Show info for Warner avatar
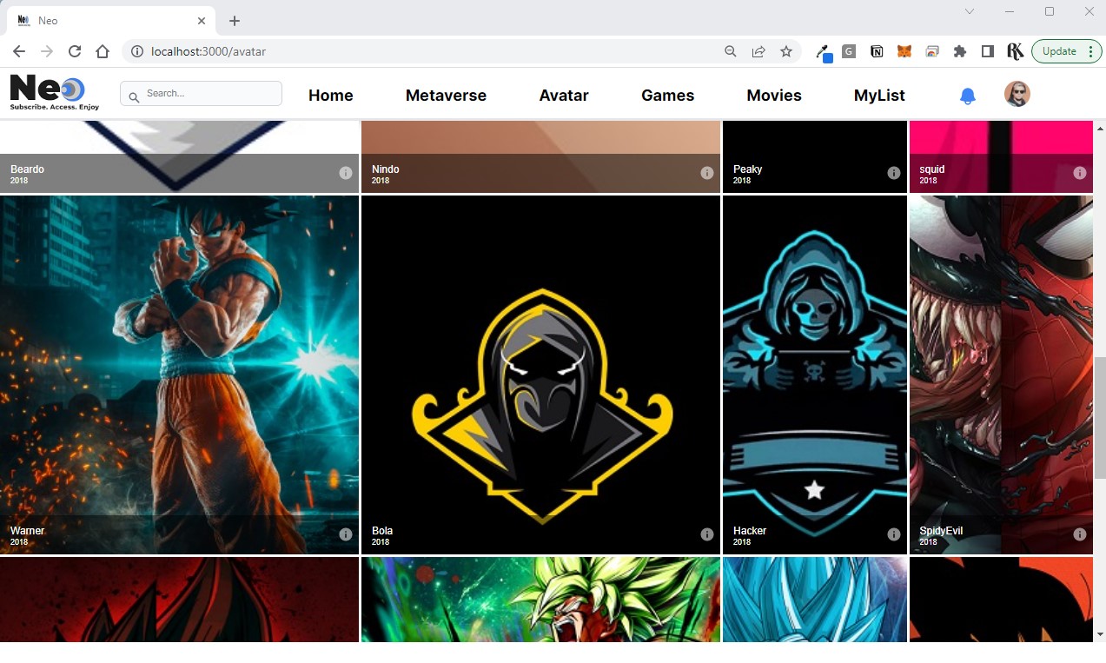1106x663 pixels. tap(346, 534)
